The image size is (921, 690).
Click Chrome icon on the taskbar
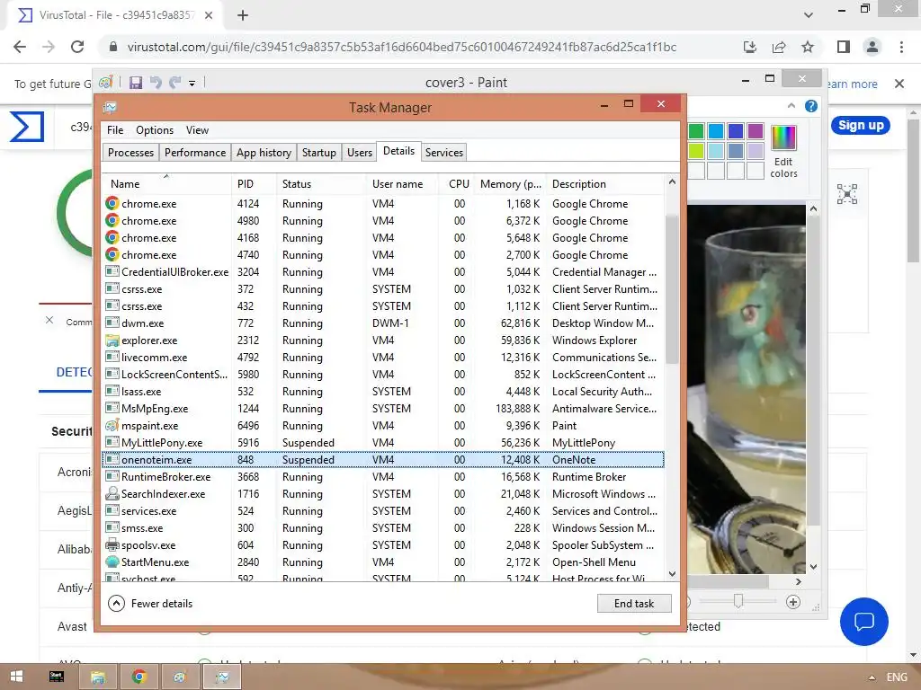pyautogui.click(x=139, y=677)
